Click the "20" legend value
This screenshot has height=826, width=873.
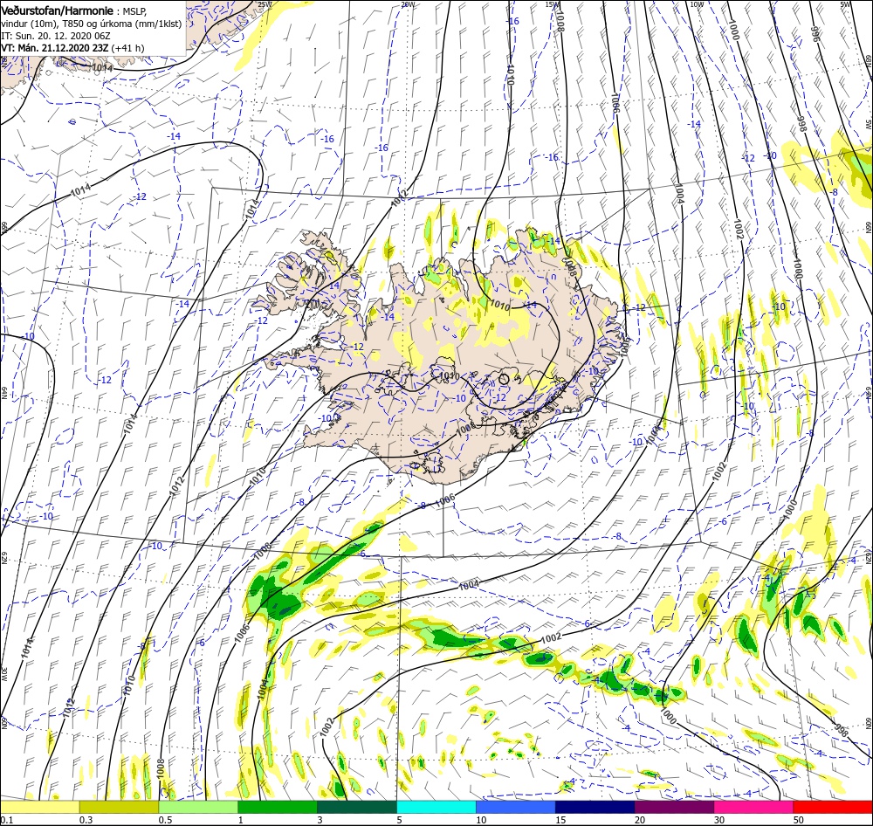(640, 820)
